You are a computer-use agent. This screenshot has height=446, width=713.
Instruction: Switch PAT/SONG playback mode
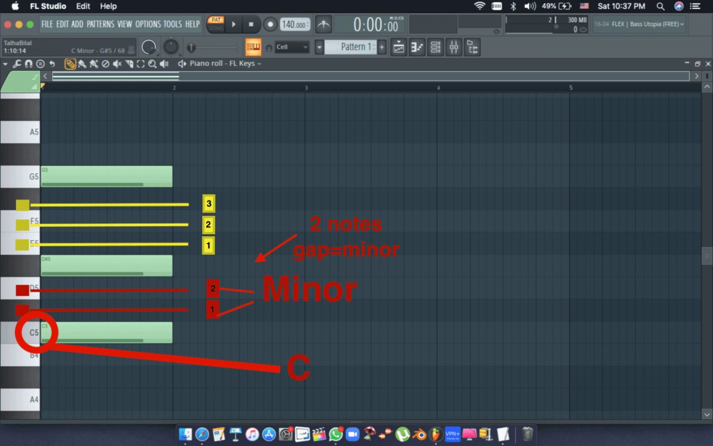coord(216,24)
